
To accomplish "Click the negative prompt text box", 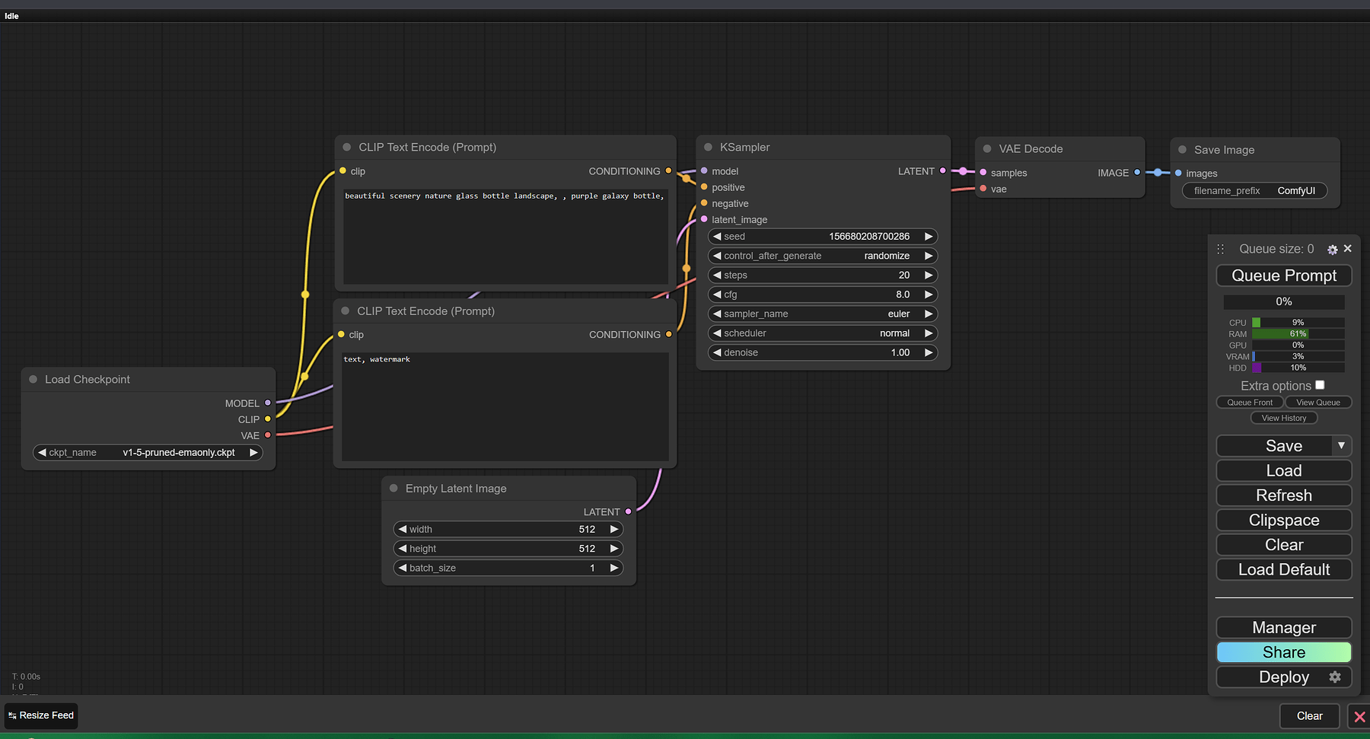I will pyautogui.click(x=505, y=406).
